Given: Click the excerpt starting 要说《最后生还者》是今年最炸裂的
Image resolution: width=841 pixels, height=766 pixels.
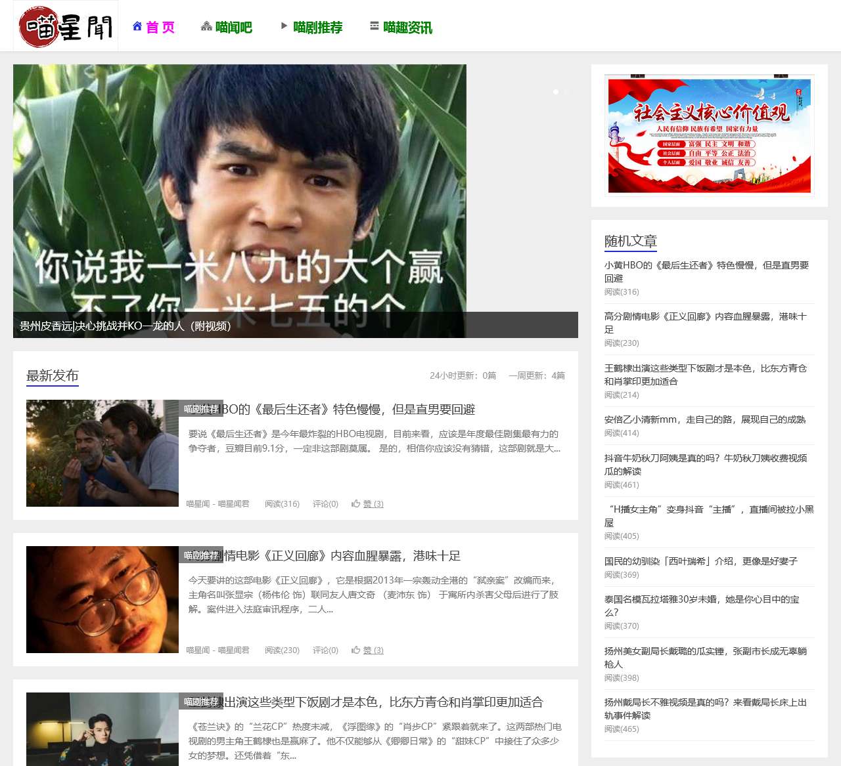Looking at the screenshot, I should pyautogui.click(x=375, y=441).
